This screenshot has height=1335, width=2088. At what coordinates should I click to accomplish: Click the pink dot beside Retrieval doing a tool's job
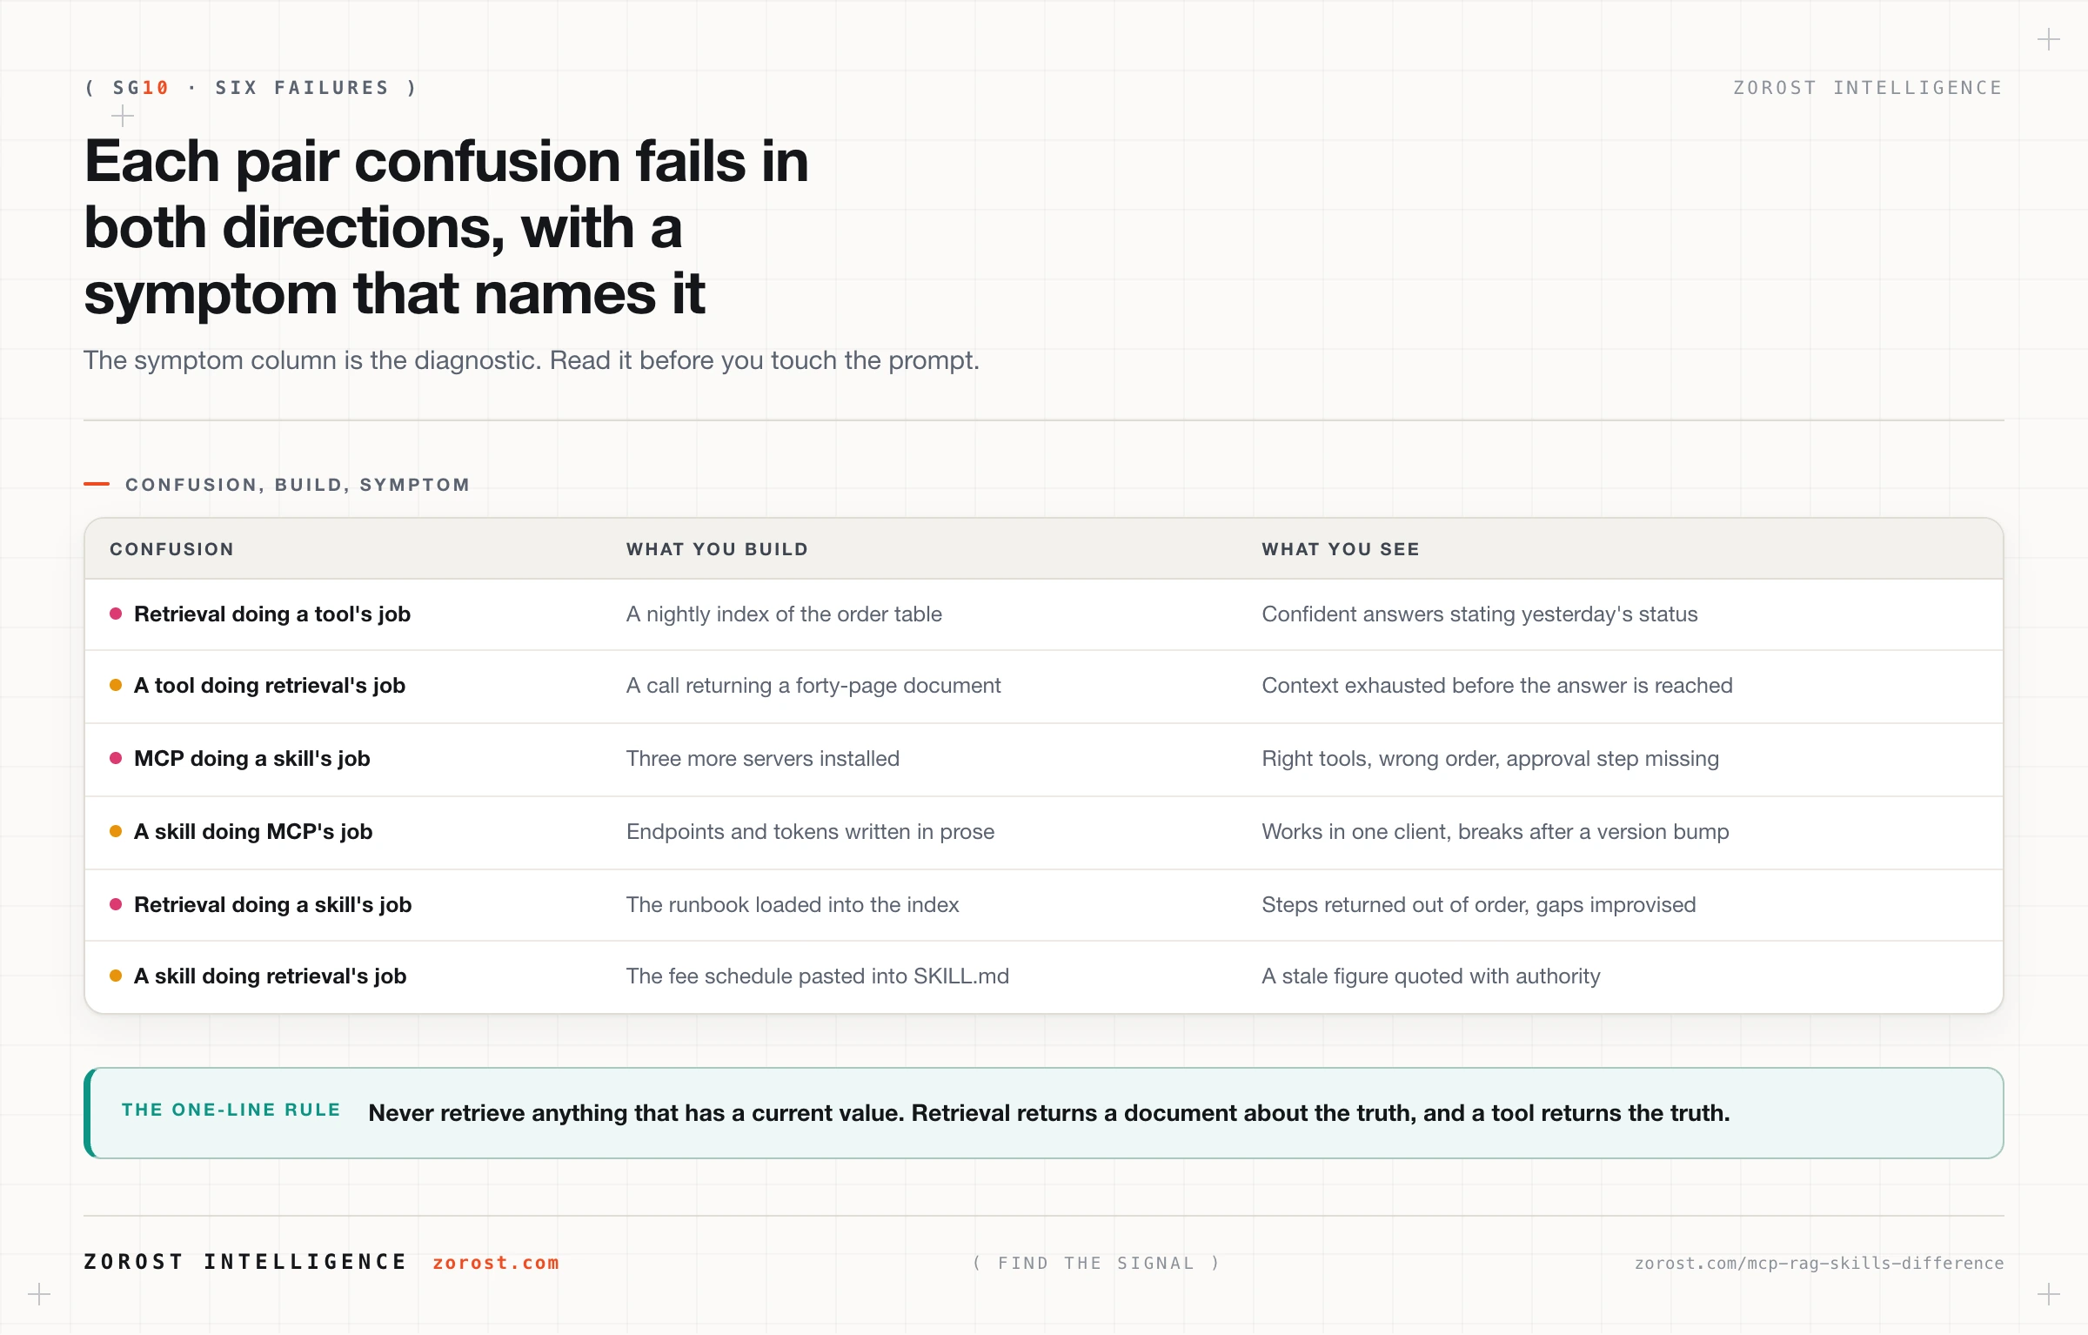116,614
